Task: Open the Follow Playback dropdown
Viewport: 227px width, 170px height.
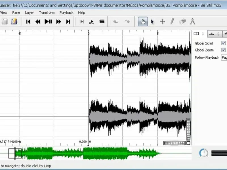Action: (x=224, y=58)
